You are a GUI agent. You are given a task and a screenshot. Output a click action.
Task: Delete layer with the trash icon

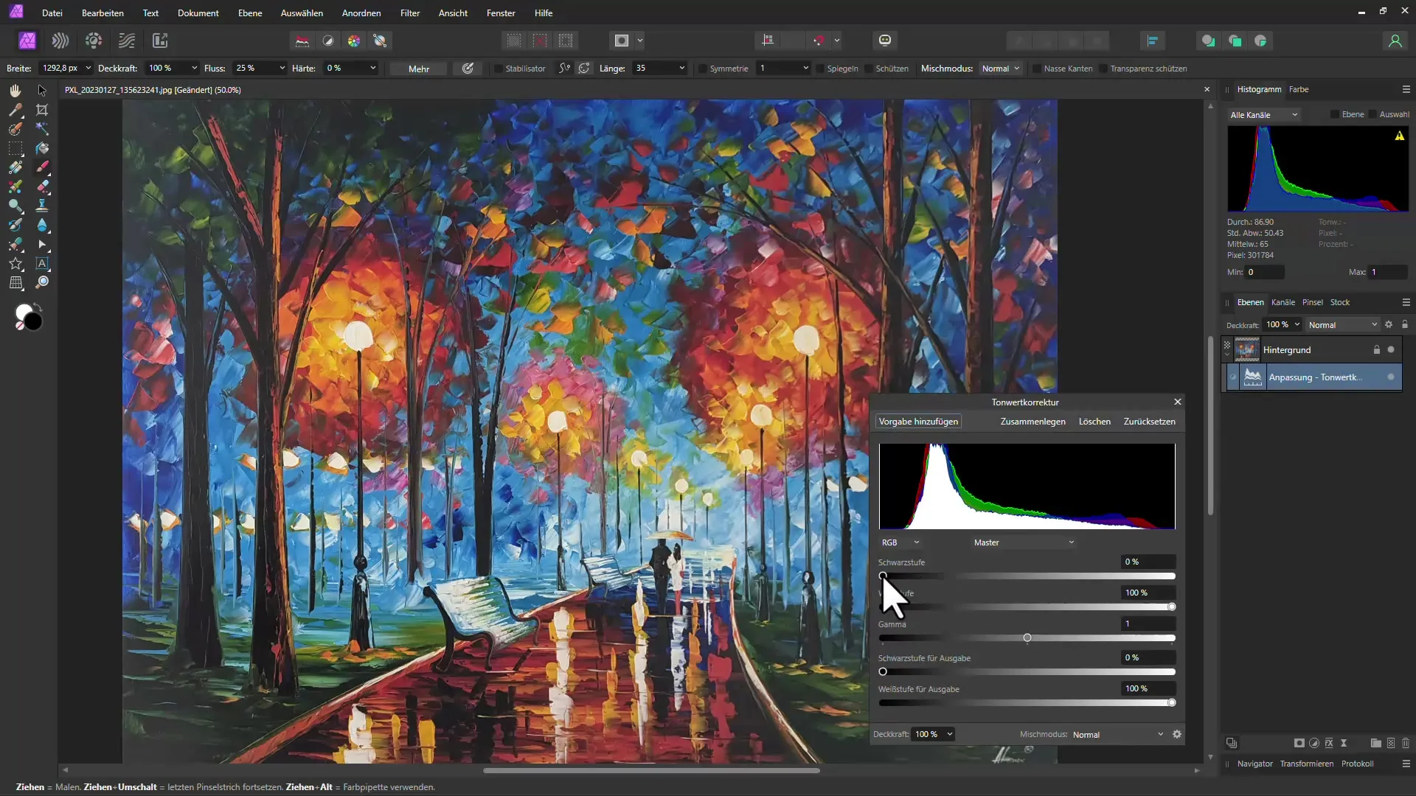[x=1406, y=743]
